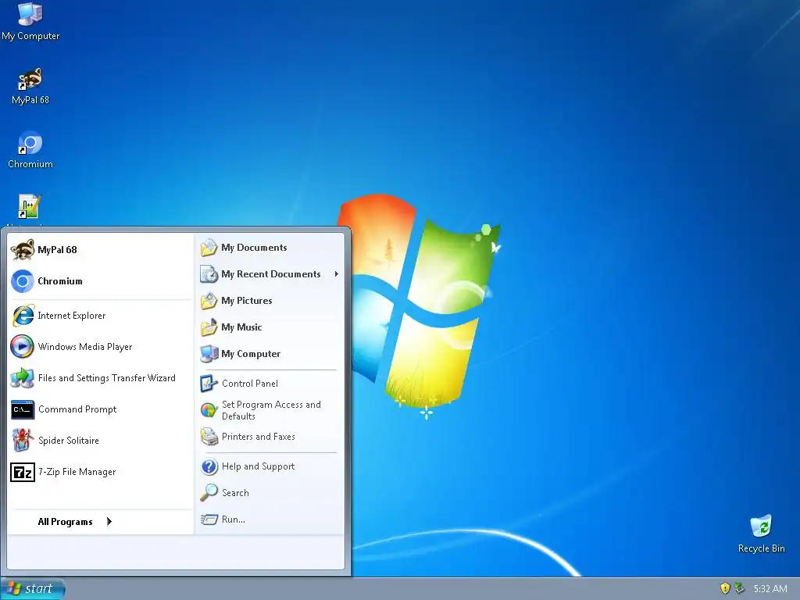Click Files and Settings Transfer Wizard text
The height and width of the screenshot is (600, 800).
(106, 378)
